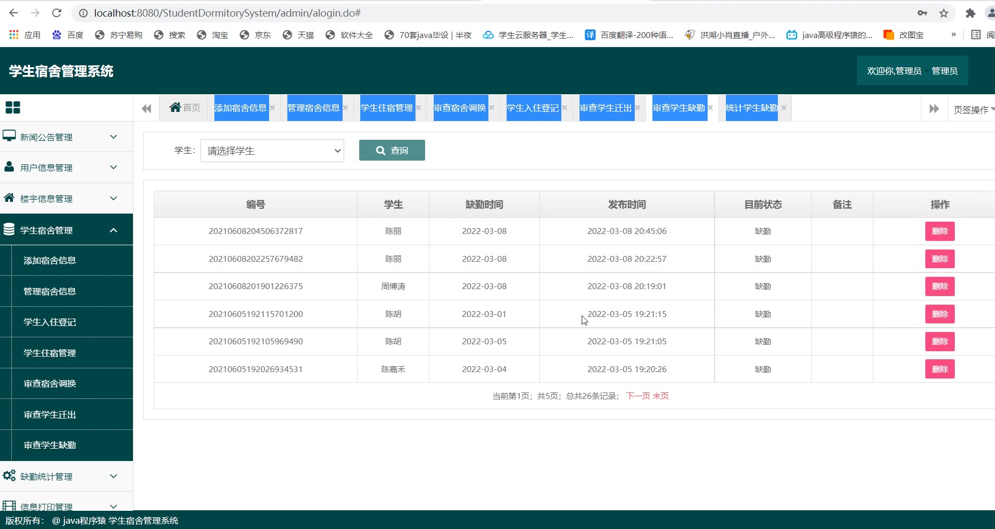Open the 请选择学生 dropdown
This screenshot has width=995, height=529.
(272, 151)
